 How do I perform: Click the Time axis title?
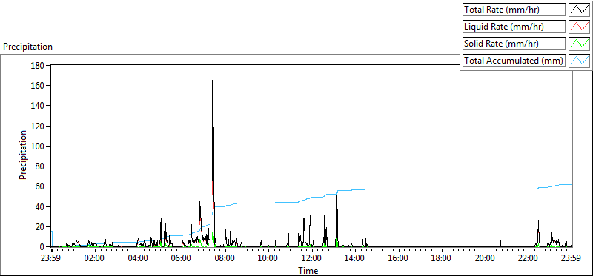(x=308, y=270)
